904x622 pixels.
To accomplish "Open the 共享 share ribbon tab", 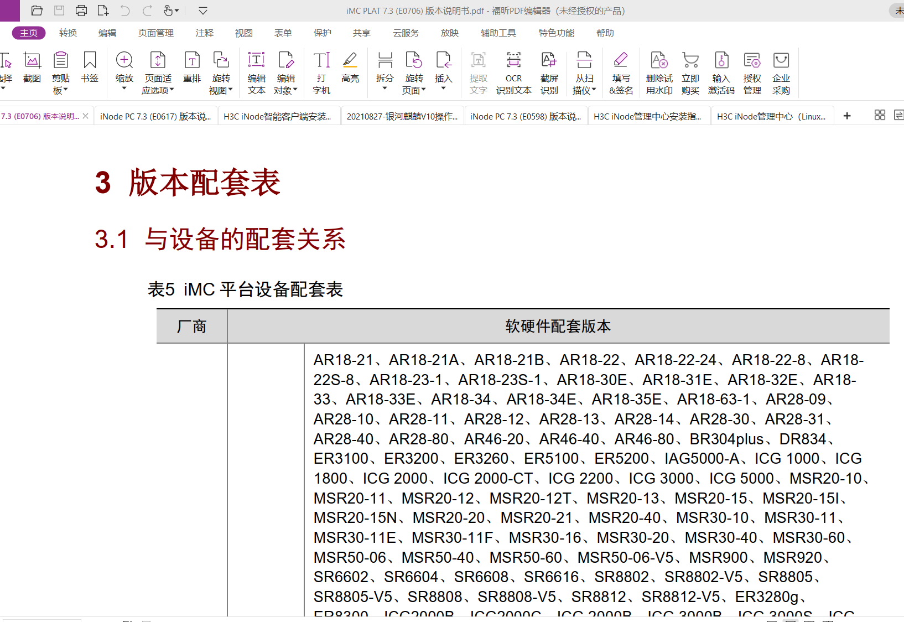I will [x=362, y=33].
